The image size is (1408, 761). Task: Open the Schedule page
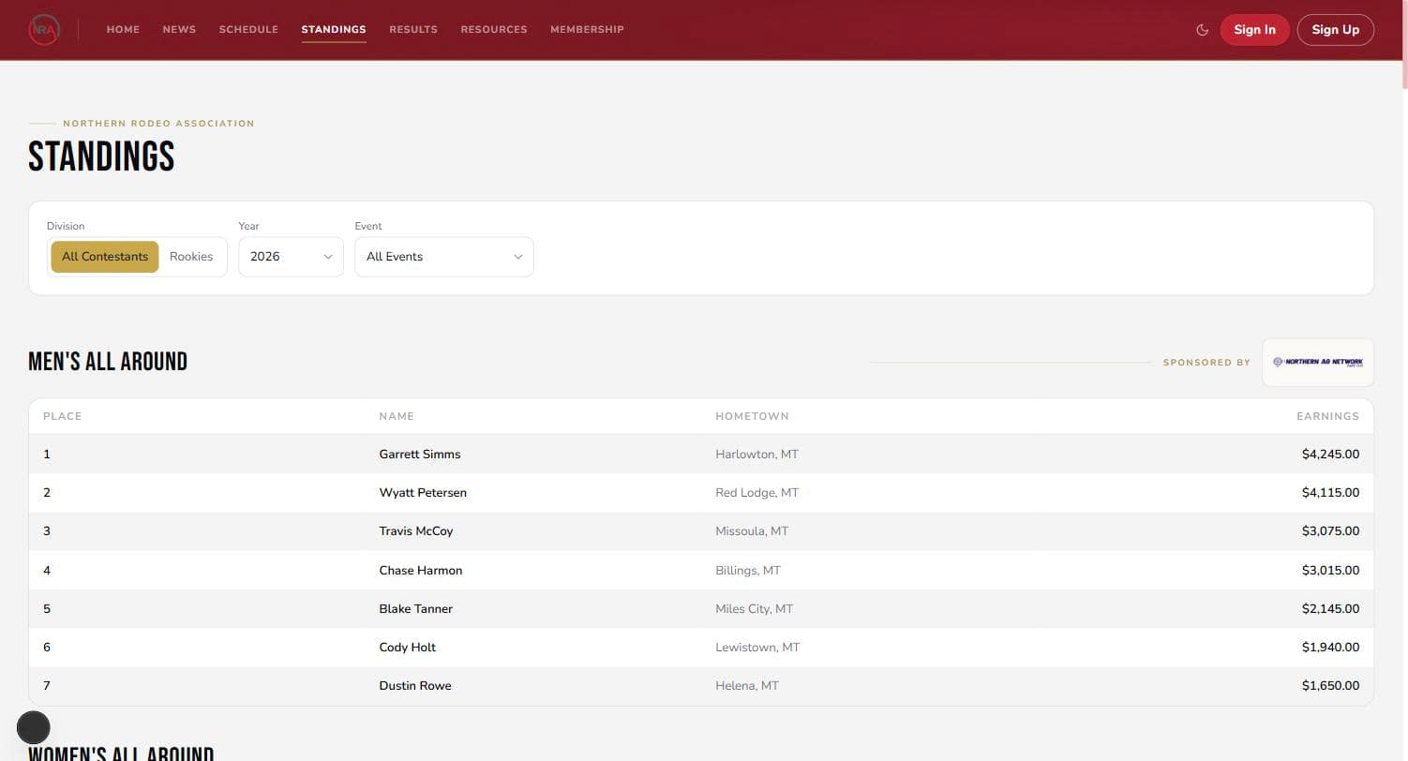click(248, 30)
